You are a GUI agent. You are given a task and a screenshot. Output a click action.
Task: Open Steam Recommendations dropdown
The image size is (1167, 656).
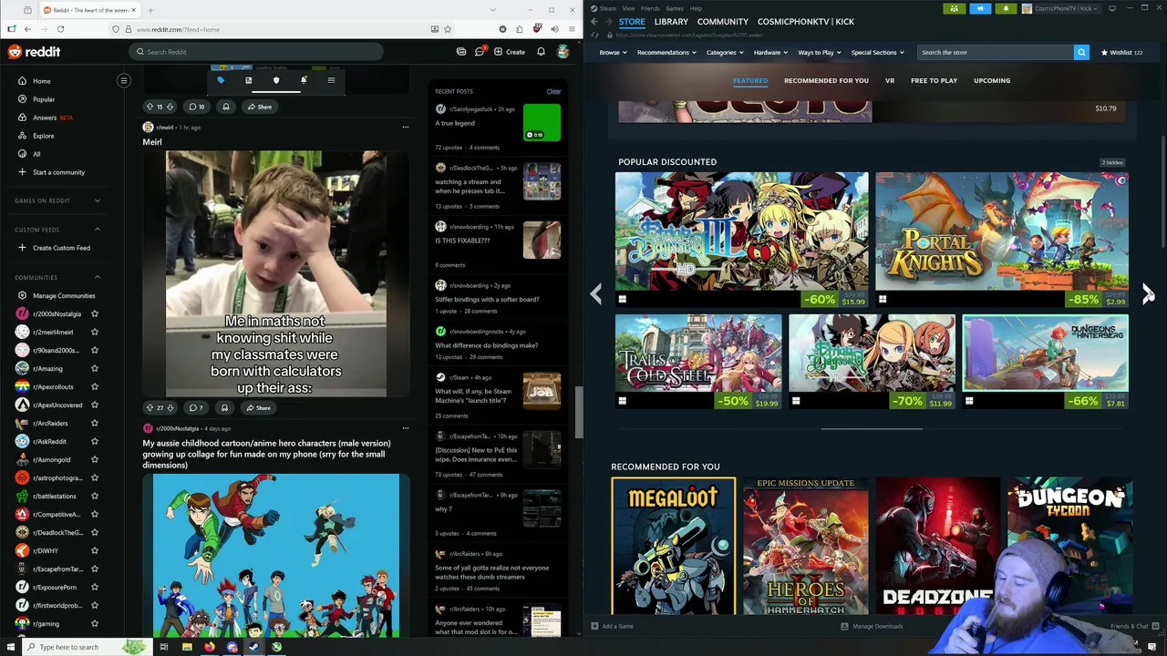coord(666,52)
